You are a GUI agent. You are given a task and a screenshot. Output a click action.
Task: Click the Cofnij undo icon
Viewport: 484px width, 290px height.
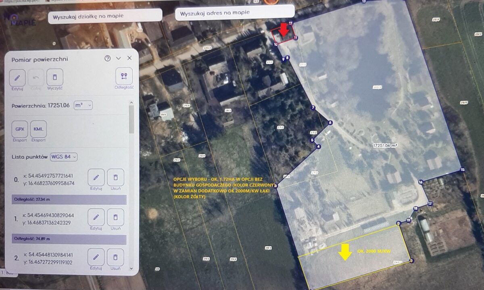(36, 77)
